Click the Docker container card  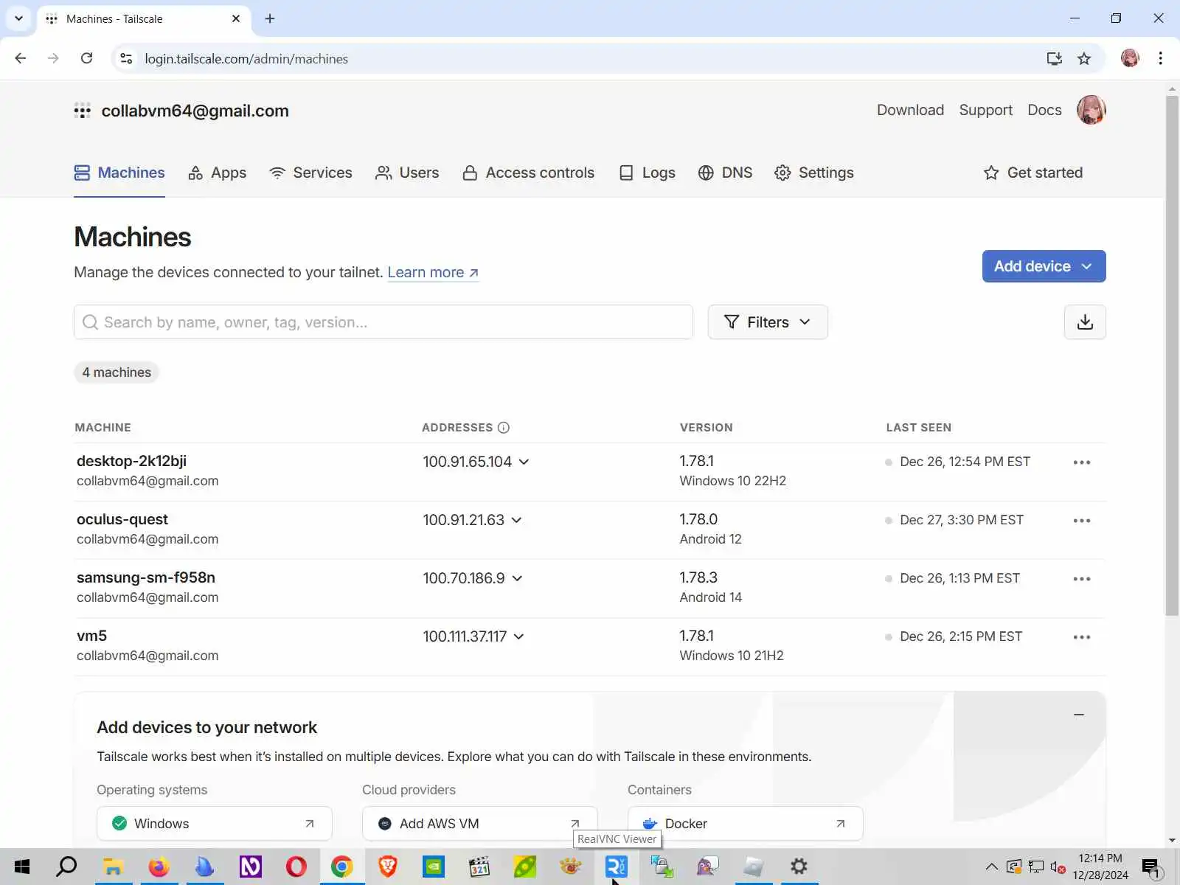(x=746, y=823)
